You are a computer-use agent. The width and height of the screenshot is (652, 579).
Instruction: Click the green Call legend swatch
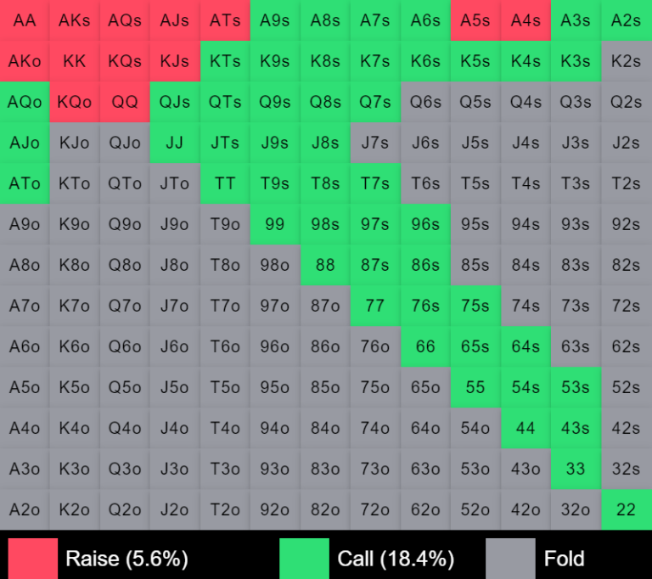tap(304, 559)
